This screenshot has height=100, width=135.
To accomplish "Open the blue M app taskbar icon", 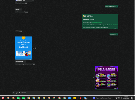I will click(x=69, y=98).
